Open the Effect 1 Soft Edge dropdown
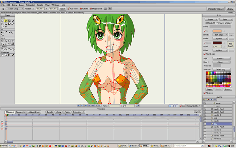This screenshot has width=236, height=148. [220, 35]
